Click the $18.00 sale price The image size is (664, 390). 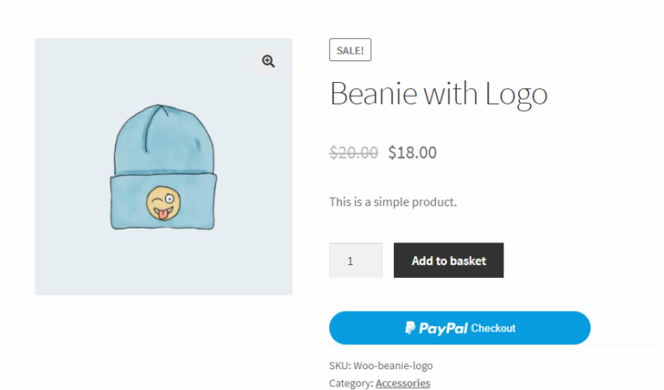point(412,153)
